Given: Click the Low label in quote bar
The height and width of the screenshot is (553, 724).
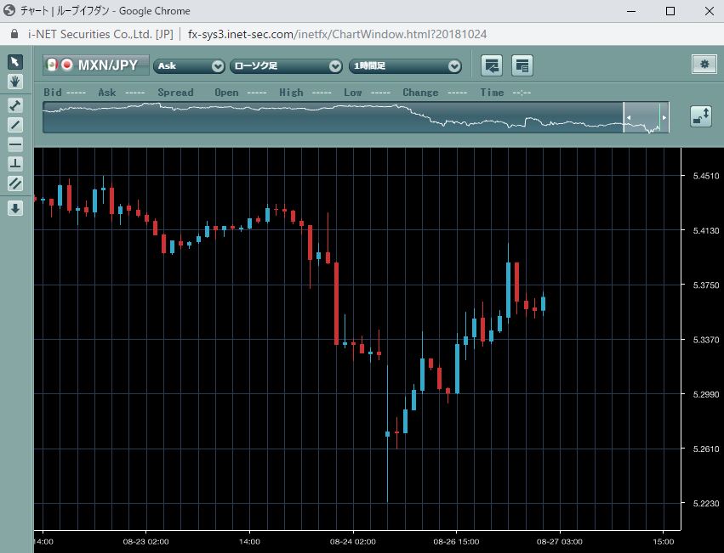Looking at the screenshot, I should [x=352, y=93].
